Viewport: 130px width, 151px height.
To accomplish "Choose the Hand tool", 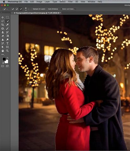I will (x=3, y=51).
